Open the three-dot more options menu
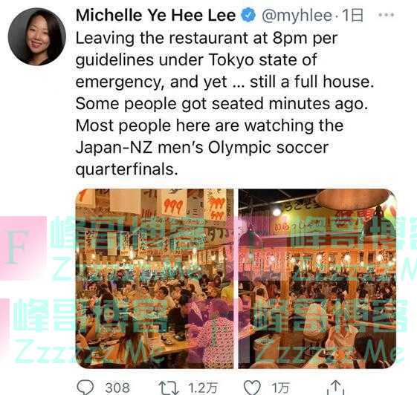 (386, 15)
